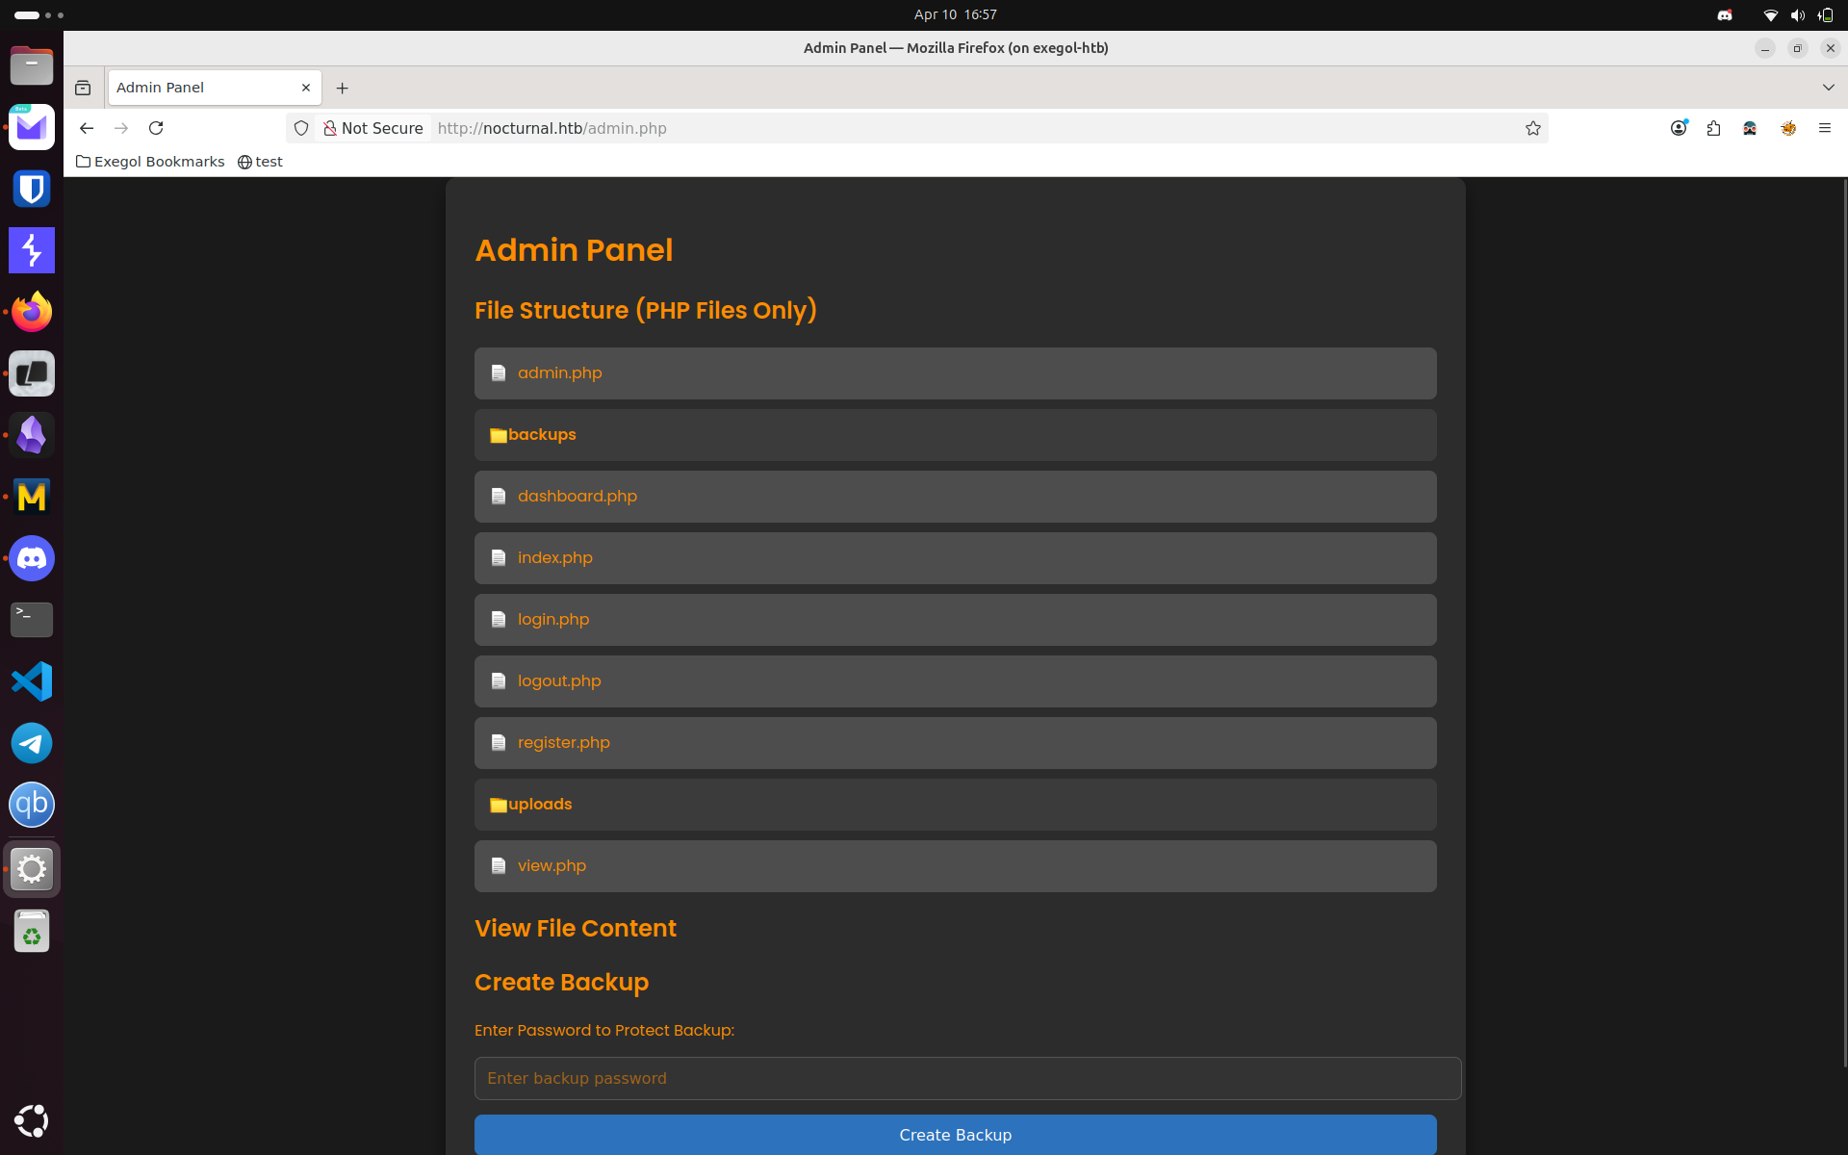
Task: Open Firefox account profile icon
Action: (1678, 128)
